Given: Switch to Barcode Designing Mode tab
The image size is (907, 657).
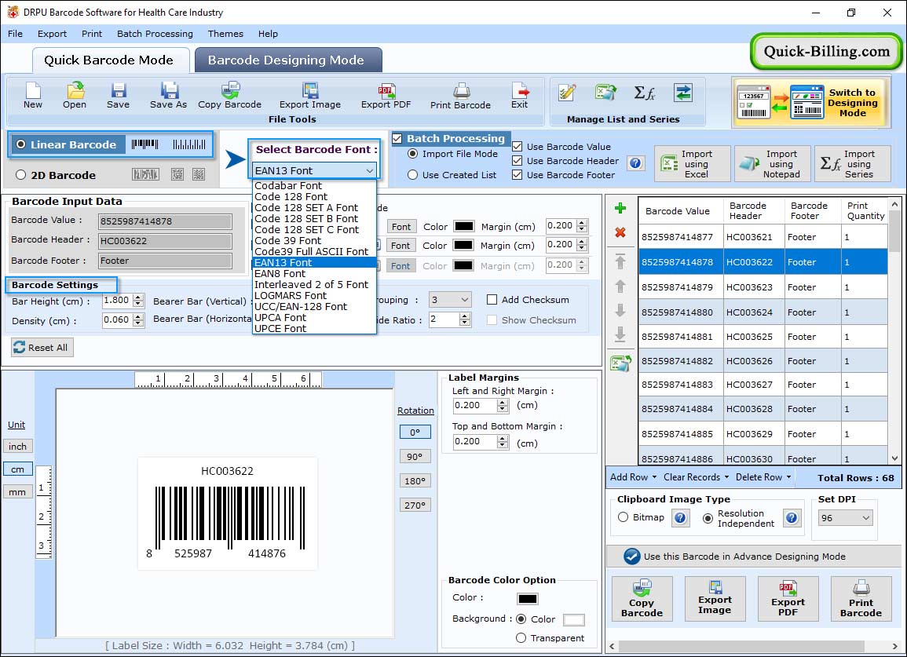Looking at the screenshot, I should point(287,60).
